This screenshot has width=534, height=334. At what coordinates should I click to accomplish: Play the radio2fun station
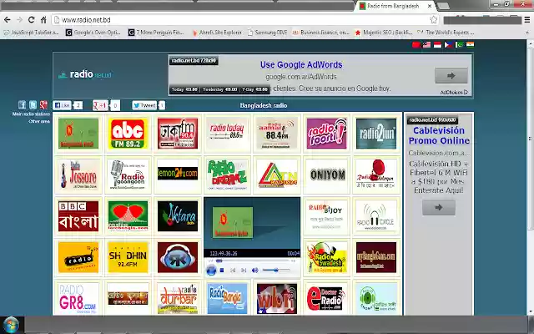pyautogui.click(x=376, y=134)
